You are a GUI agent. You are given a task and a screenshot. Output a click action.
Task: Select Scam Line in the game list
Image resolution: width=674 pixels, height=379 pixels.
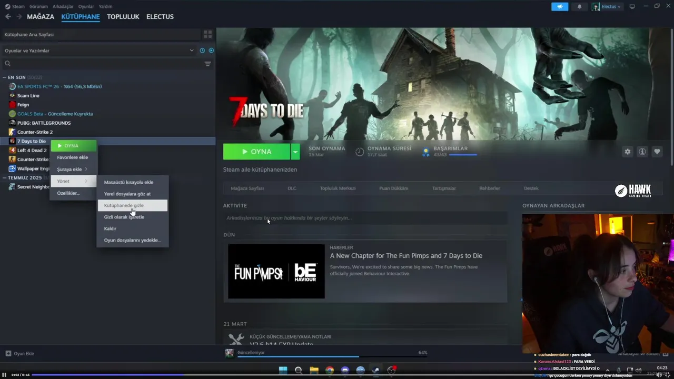(x=28, y=96)
